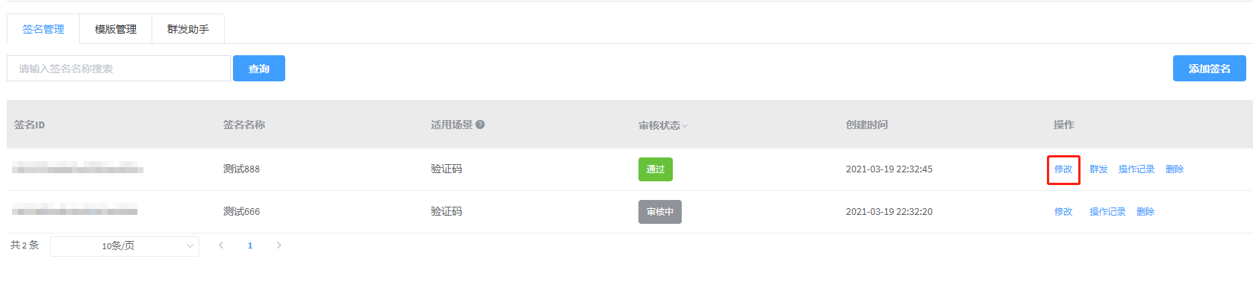Go to the next page arrow
Viewport: 1253px width, 291px height.
(x=279, y=245)
